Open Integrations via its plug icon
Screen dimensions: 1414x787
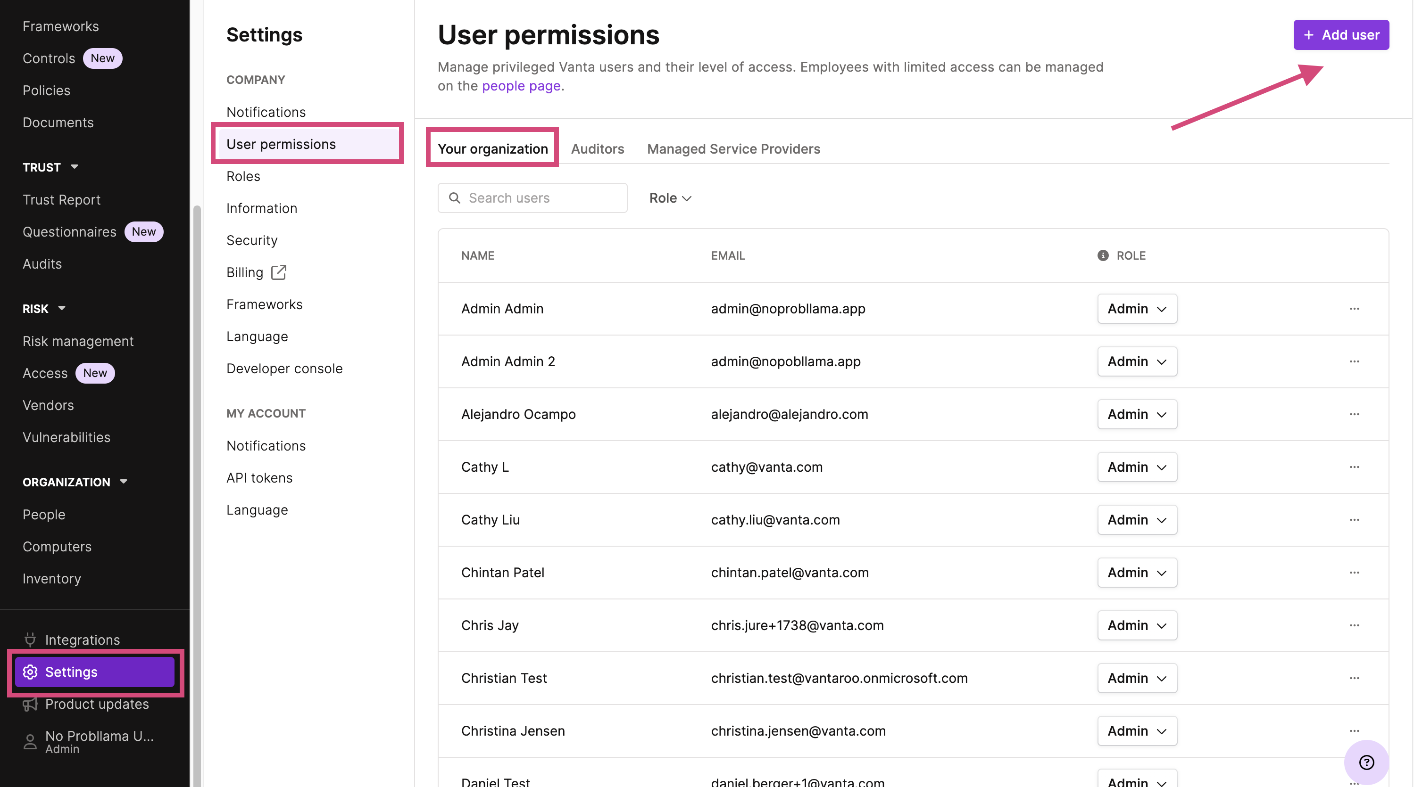coord(30,639)
